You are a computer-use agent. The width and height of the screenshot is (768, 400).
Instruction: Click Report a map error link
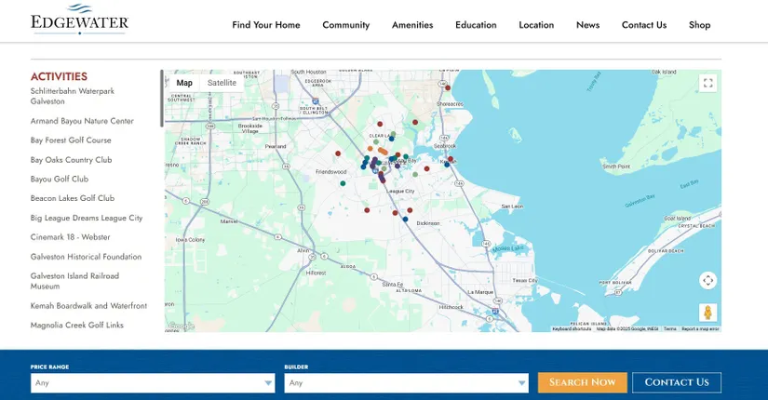[x=700, y=328]
